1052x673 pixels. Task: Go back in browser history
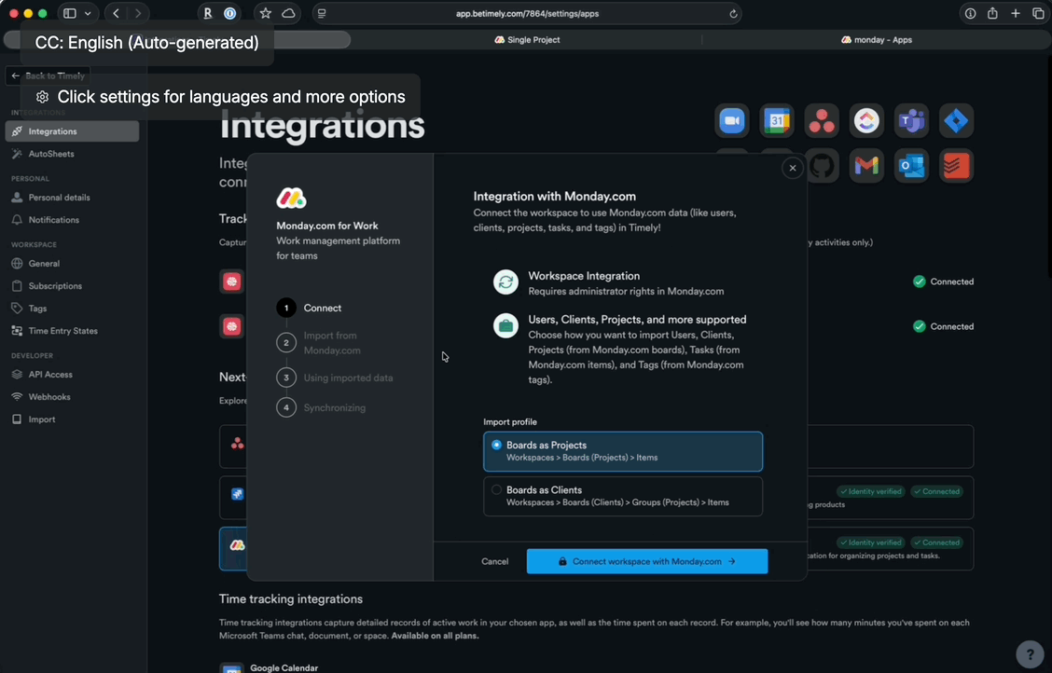tap(116, 13)
